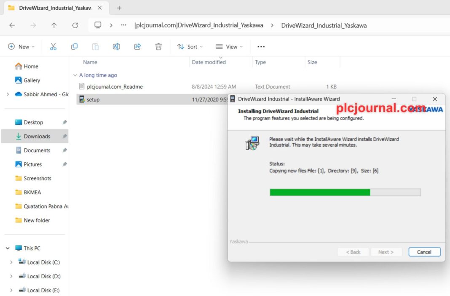450x296 pixels.
Task: Open the BKMEA folder in sidebar
Action: pyautogui.click(x=32, y=193)
